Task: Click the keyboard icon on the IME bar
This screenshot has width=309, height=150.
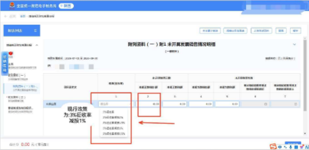Action: coord(296,147)
